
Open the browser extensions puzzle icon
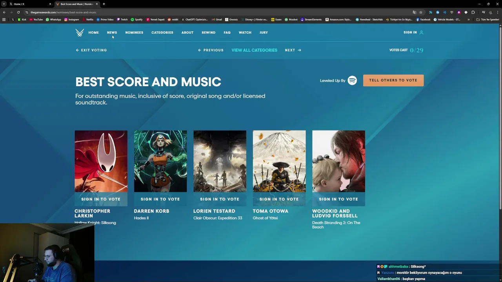(473, 12)
